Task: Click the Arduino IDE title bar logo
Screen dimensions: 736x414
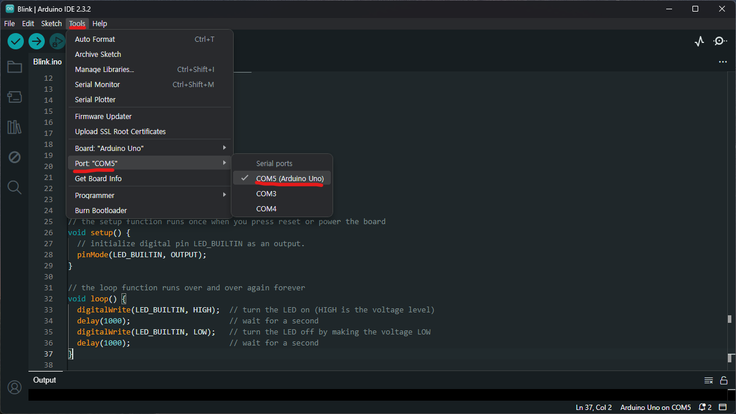Action: pos(10,9)
